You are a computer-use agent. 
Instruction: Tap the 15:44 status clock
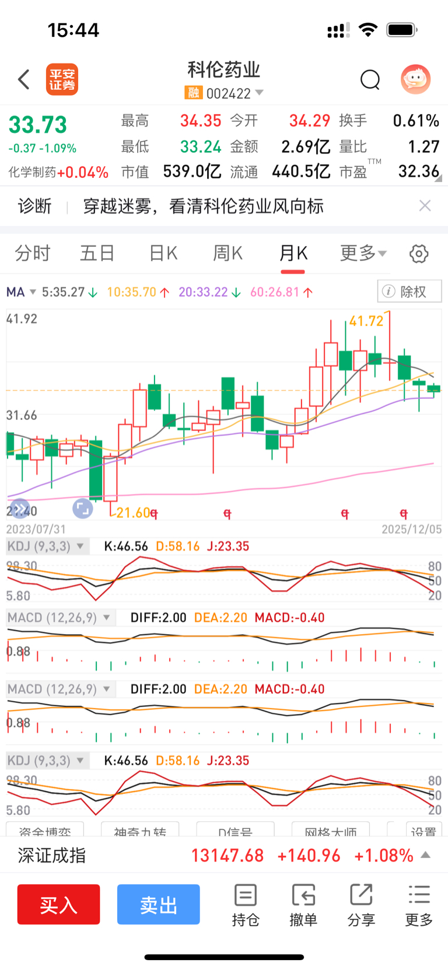coord(73,30)
